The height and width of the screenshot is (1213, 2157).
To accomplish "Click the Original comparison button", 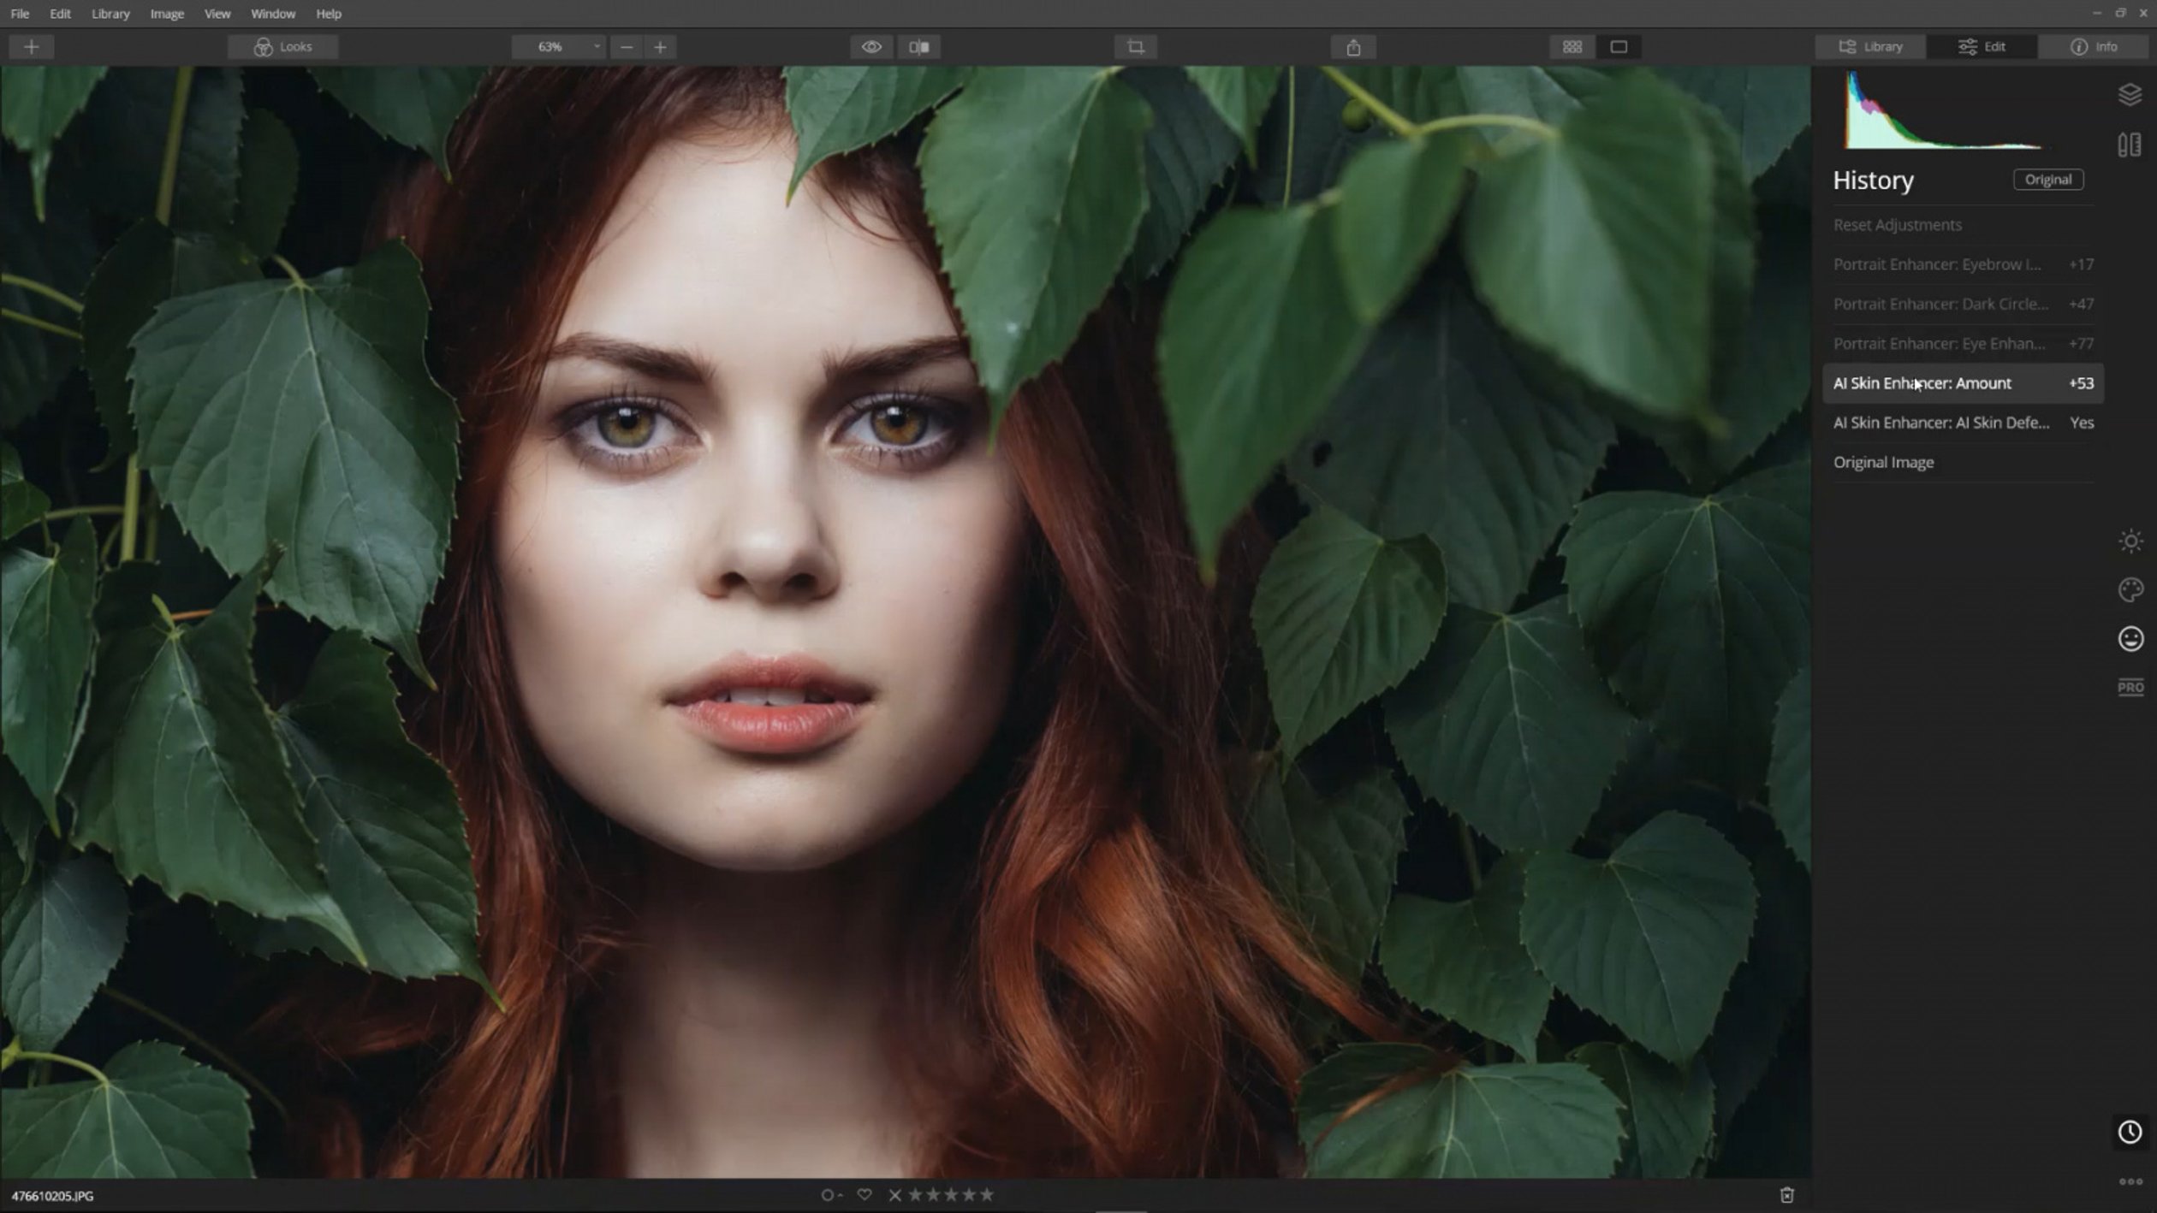I will [x=2047, y=180].
